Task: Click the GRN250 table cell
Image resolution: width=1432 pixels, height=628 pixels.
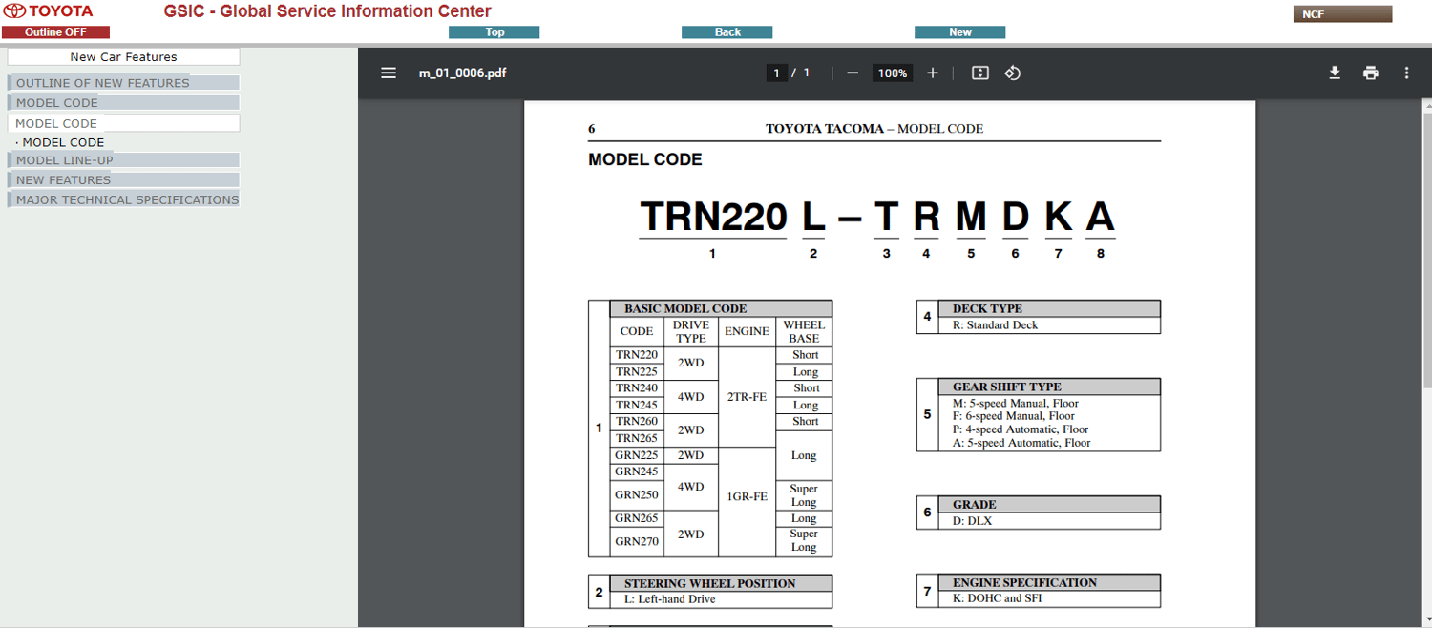Action: (637, 495)
